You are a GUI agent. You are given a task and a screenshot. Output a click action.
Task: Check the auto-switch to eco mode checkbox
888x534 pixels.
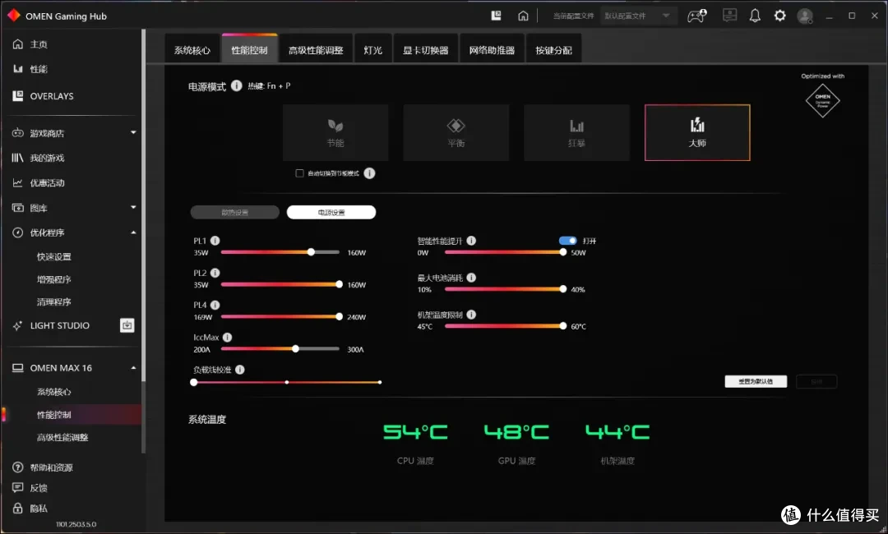pyautogui.click(x=299, y=173)
